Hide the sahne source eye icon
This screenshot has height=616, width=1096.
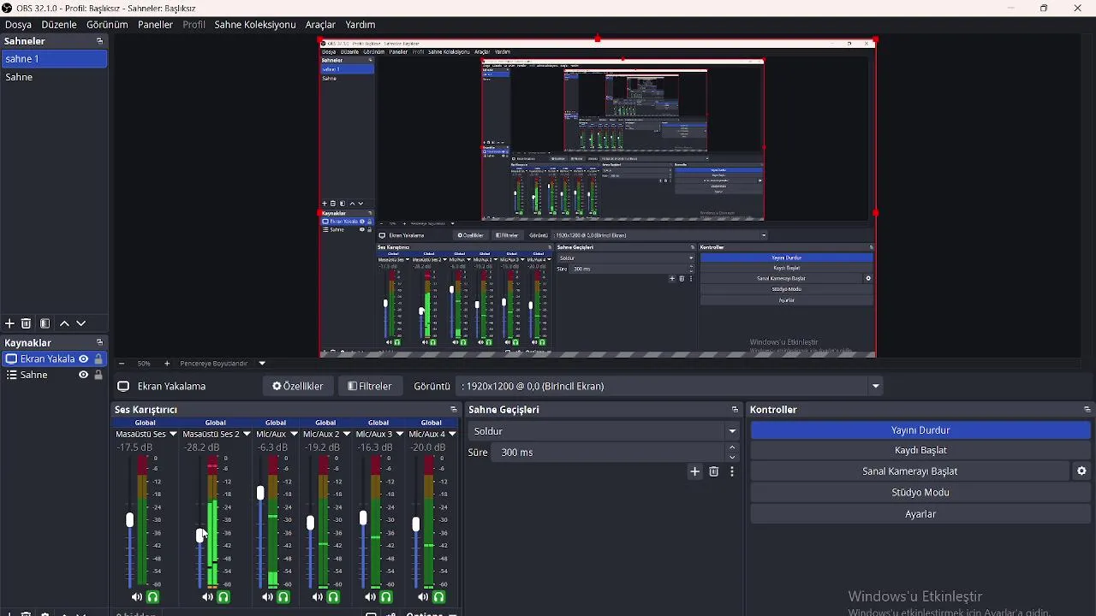[x=83, y=376]
